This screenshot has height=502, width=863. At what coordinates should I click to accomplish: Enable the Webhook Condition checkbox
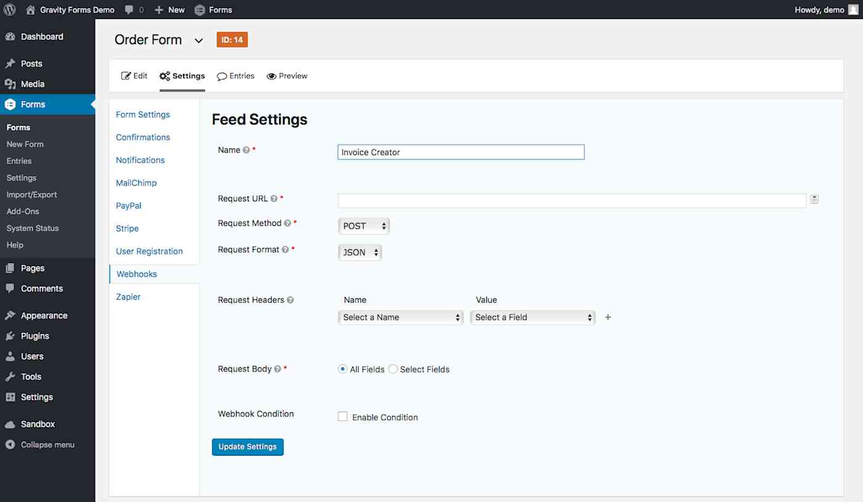point(343,416)
